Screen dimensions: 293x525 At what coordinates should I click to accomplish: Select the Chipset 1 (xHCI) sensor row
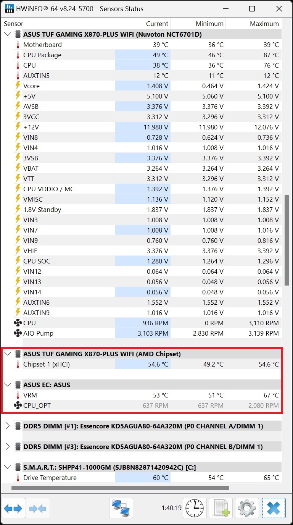point(47,364)
